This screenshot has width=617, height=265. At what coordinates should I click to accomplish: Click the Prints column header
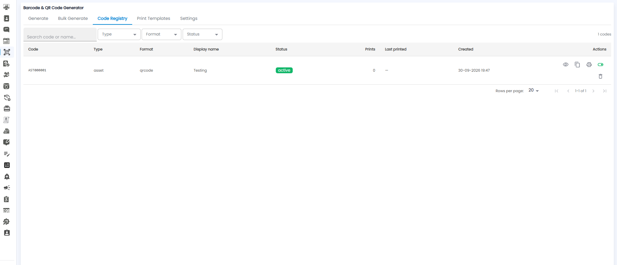pyautogui.click(x=370, y=49)
